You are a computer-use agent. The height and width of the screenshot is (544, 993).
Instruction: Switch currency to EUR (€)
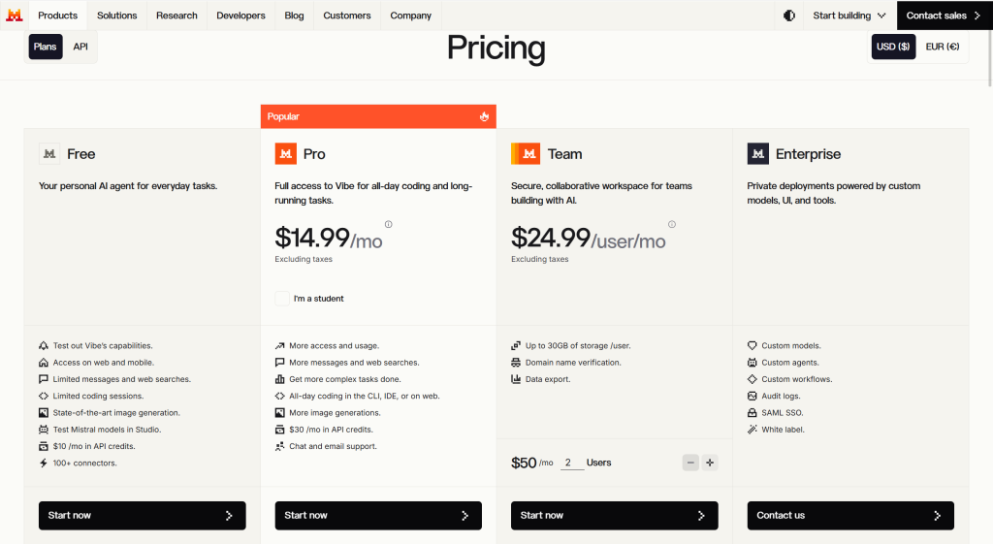pyautogui.click(x=943, y=47)
